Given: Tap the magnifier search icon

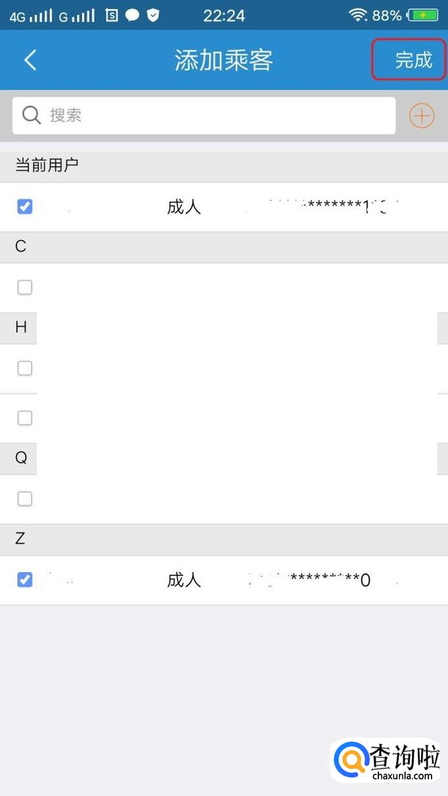Looking at the screenshot, I should (x=32, y=116).
